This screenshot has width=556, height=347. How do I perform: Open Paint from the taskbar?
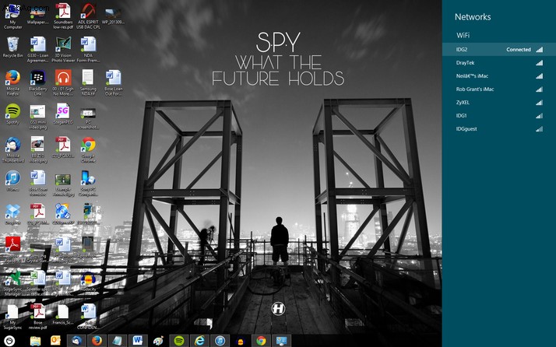point(158,341)
